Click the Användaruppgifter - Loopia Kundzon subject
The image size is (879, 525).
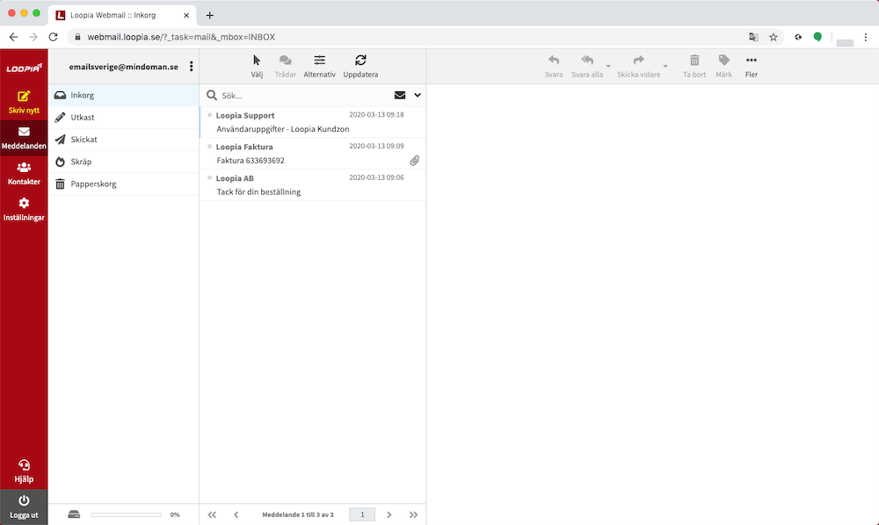[282, 129]
